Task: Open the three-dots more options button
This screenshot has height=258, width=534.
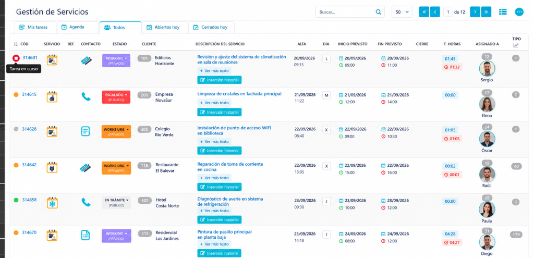Action: 519,12
